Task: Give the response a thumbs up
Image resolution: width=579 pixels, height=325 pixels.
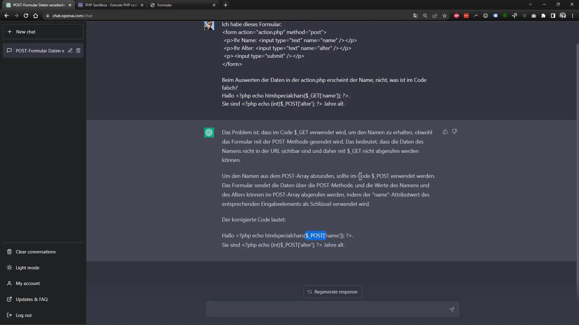Action: 445,132
